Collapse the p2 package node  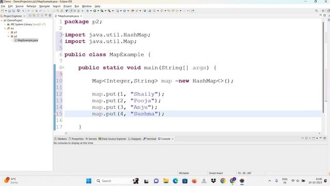(x=9, y=36)
